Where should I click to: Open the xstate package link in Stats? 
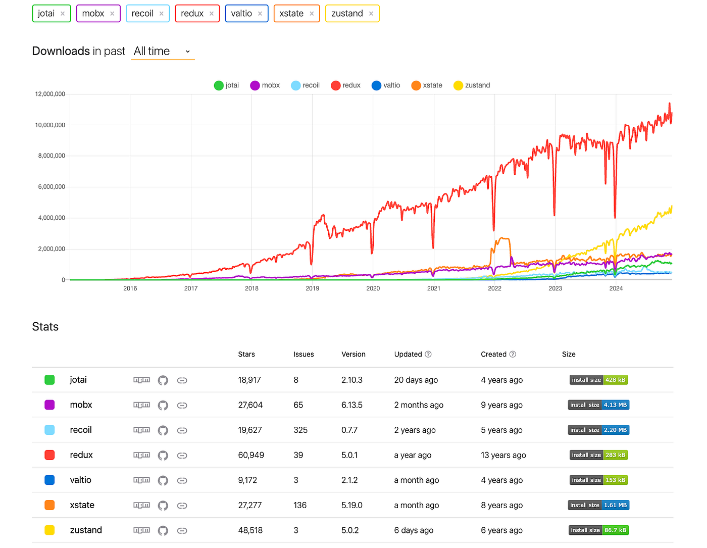(x=82, y=505)
